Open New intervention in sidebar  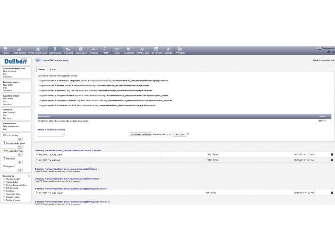(11, 126)
